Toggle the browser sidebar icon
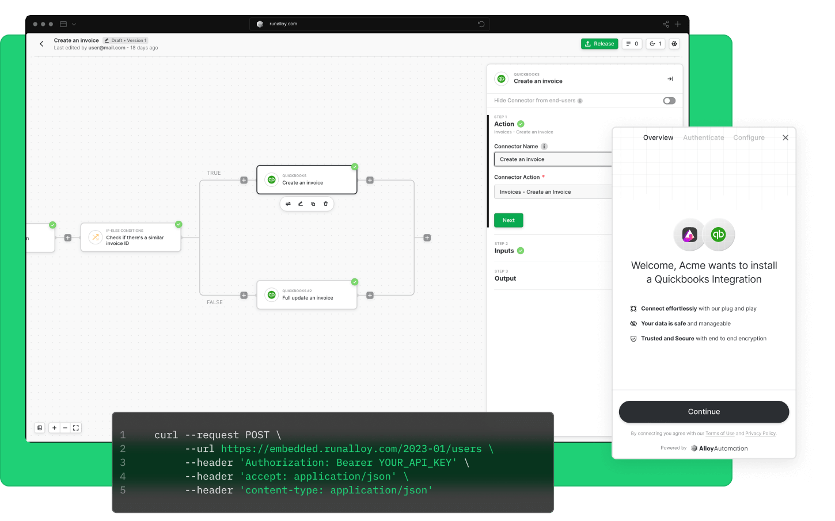This screenshot has width=835, height=521. coord(63,24)
